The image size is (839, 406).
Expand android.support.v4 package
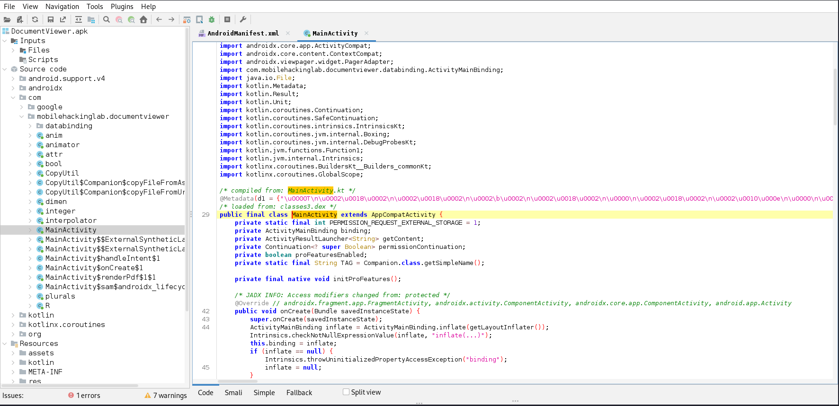pyautogui.click(x=13, y=79)
